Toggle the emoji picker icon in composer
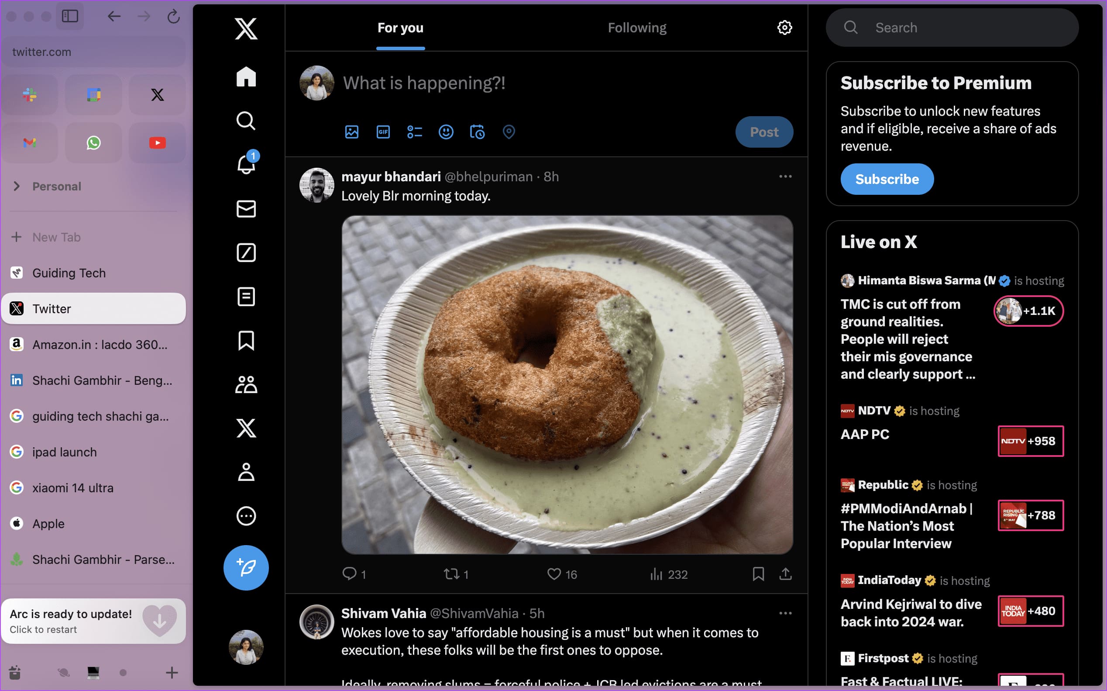Image resolution: width=1107 pixels, height=691 pixels. point(447,131)
